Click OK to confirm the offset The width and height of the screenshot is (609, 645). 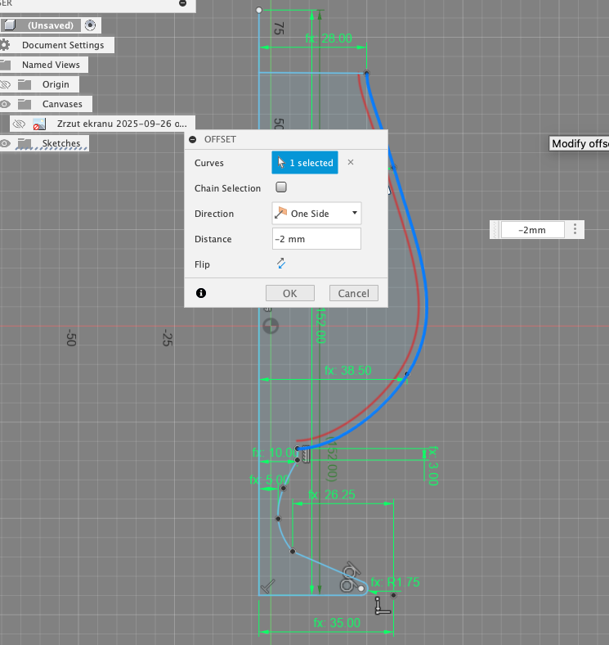tap(289, 293)
